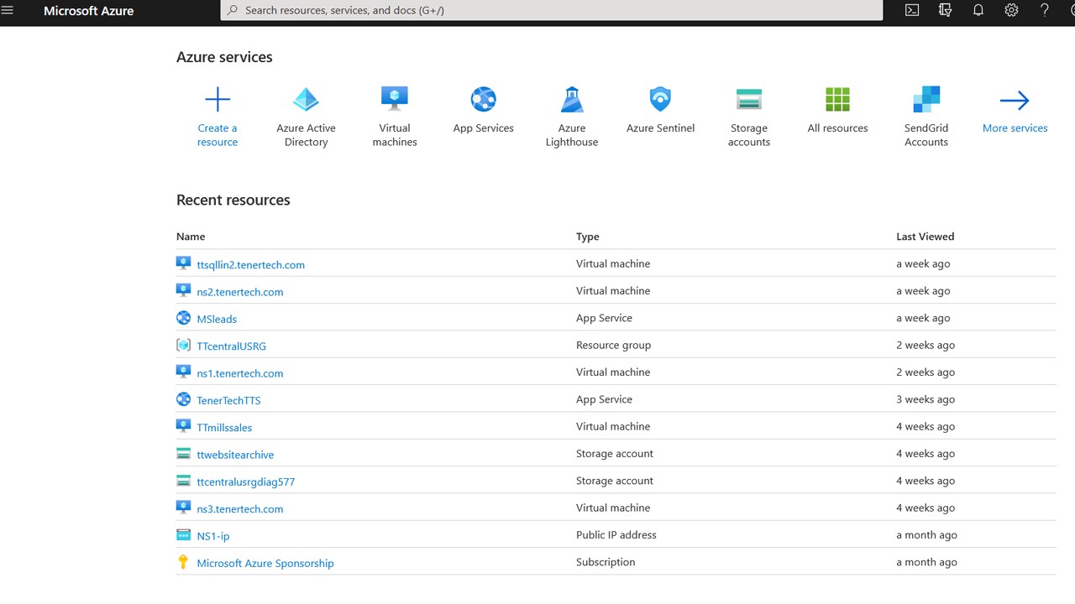Open TTmillssales virtual machine link

(224, 427)
